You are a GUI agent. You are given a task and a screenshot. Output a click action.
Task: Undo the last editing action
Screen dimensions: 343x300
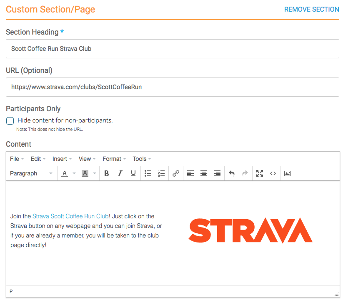point(232,173)
